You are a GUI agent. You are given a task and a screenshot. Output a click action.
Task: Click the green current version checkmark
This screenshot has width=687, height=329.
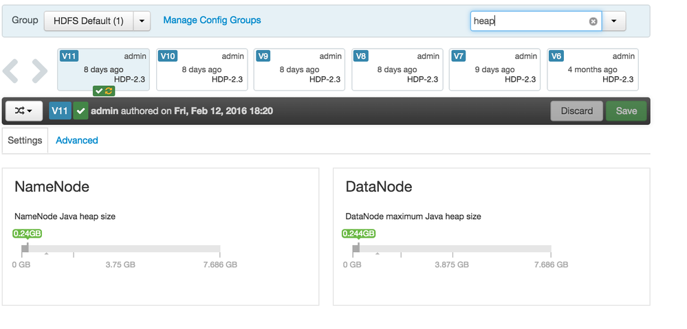coord(80,111)
